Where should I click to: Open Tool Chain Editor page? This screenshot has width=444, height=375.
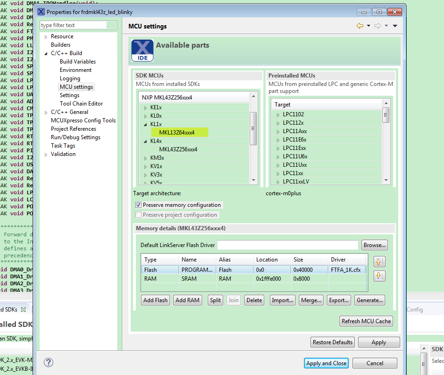81,104
